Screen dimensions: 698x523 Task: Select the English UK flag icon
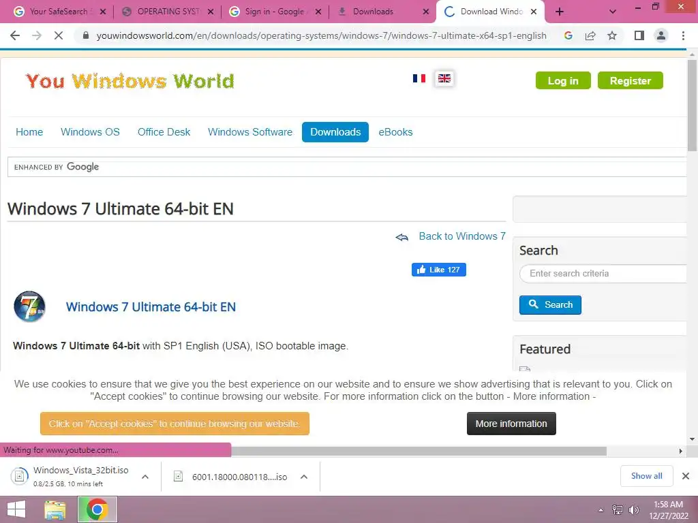(x=444, y=78)
